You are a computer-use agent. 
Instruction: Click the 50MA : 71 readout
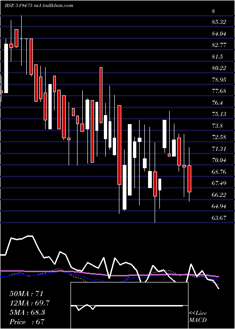tap(26, 293)
